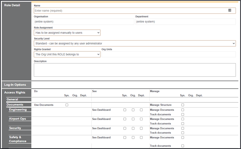Image resolution: width=241 pixels, height=149 pixels.
Task: Open the Role Assignment dropdown
Action: [x=67, y=33]
